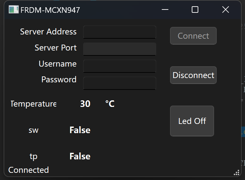Click the Connect button
The image size is (245, 180).
pos(193,36)
